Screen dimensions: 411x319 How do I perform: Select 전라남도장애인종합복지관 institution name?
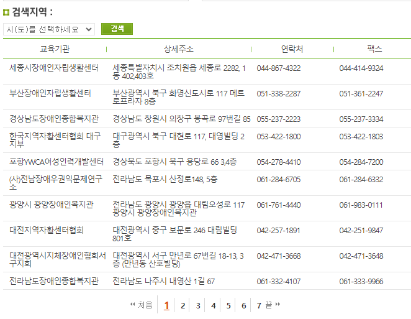[54, 281]
